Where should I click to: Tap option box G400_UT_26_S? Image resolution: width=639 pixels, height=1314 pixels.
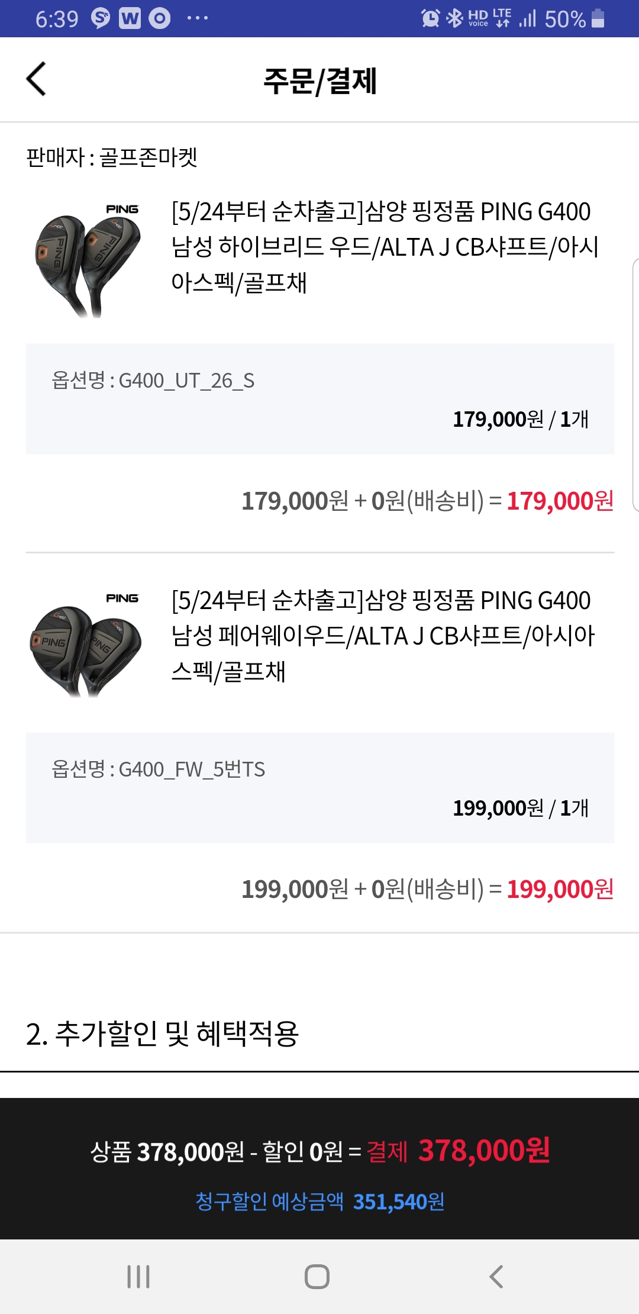coord(319,399)
